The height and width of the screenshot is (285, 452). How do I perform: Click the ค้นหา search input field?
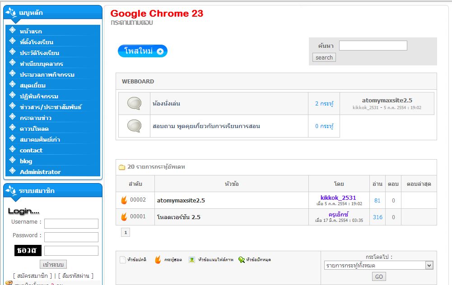373,46
